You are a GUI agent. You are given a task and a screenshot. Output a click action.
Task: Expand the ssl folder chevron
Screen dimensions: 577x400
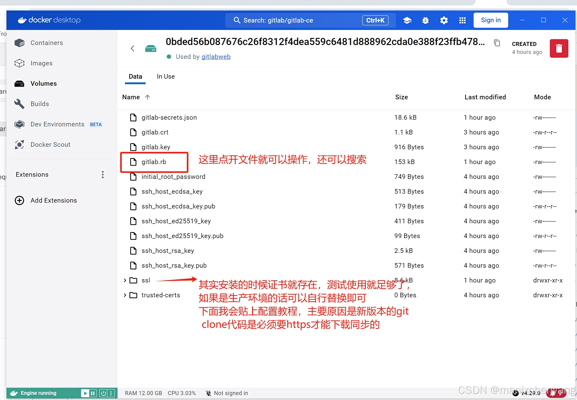[x=125, y=280]
